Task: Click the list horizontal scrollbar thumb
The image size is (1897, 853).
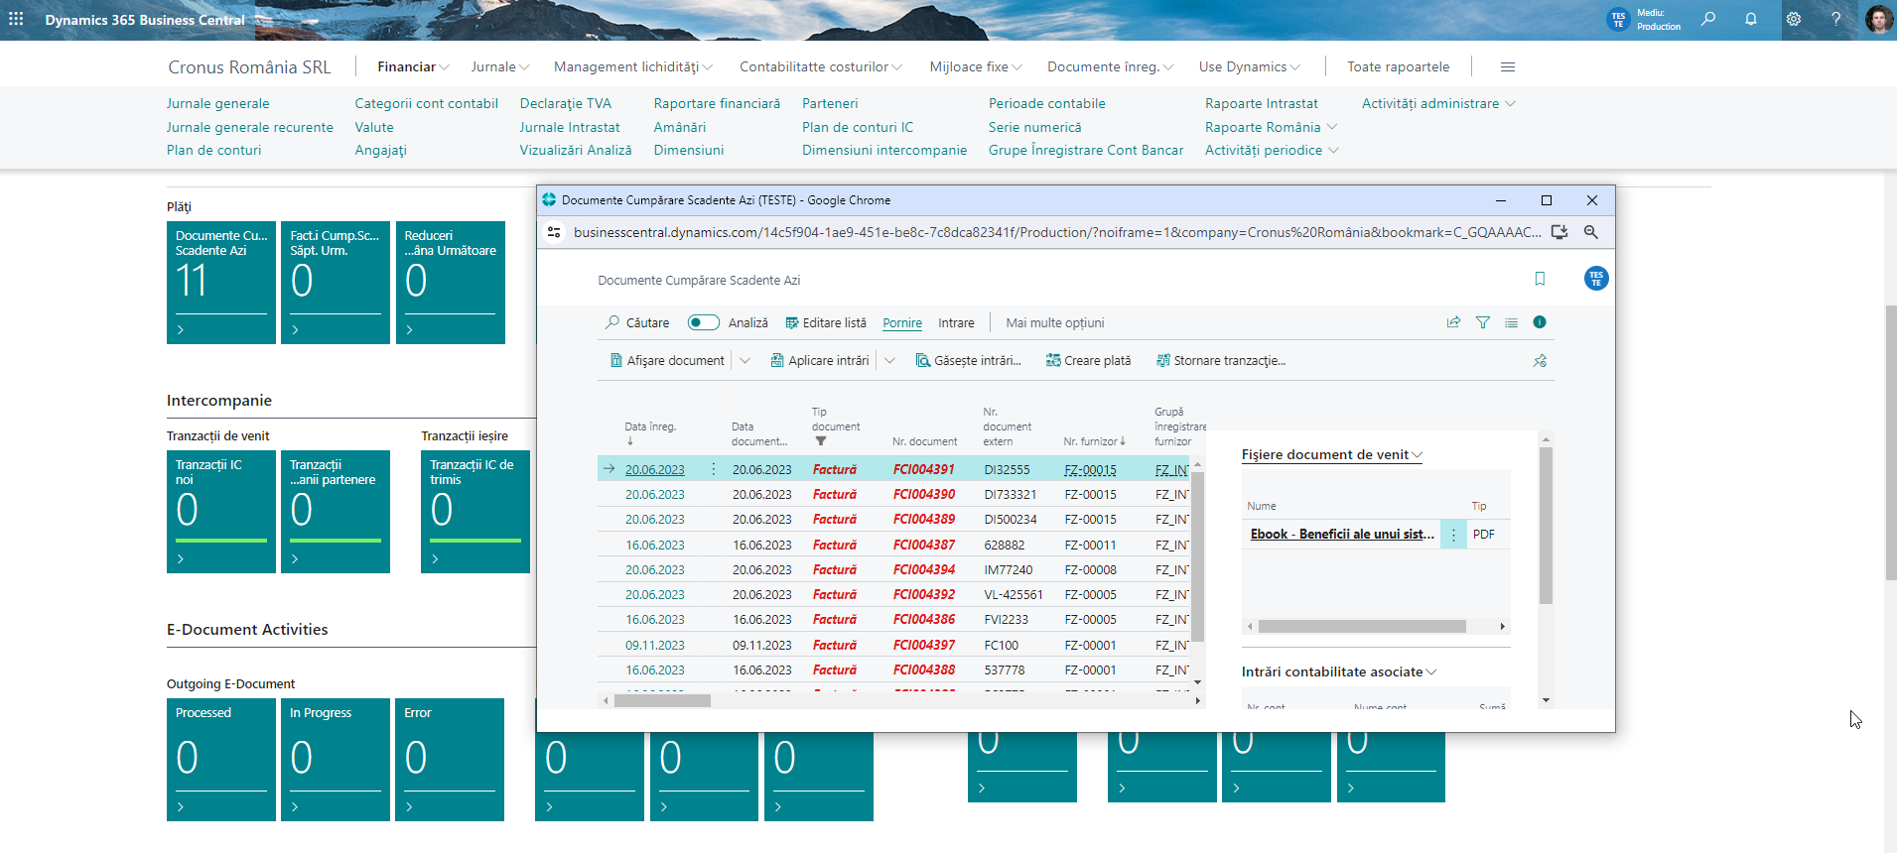Action: tap(662, 700)
